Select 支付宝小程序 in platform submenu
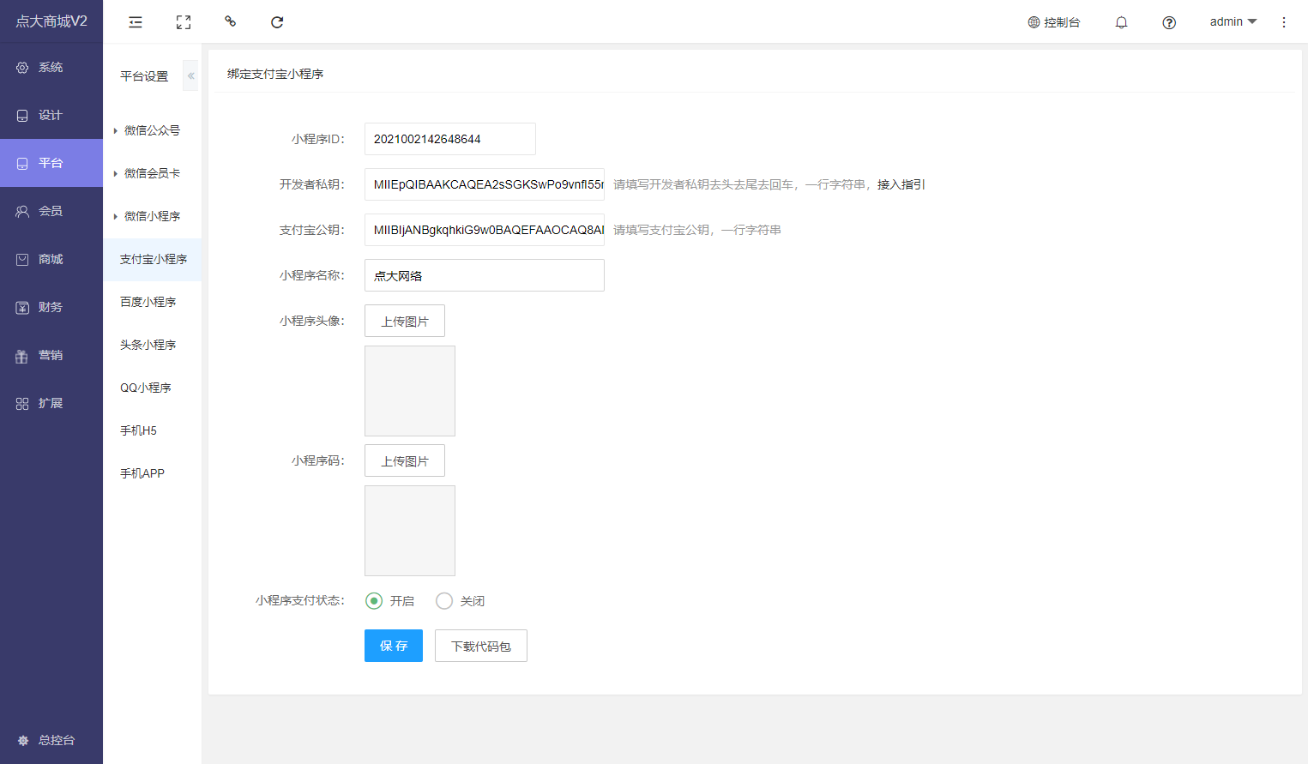 tap(153, 259)
